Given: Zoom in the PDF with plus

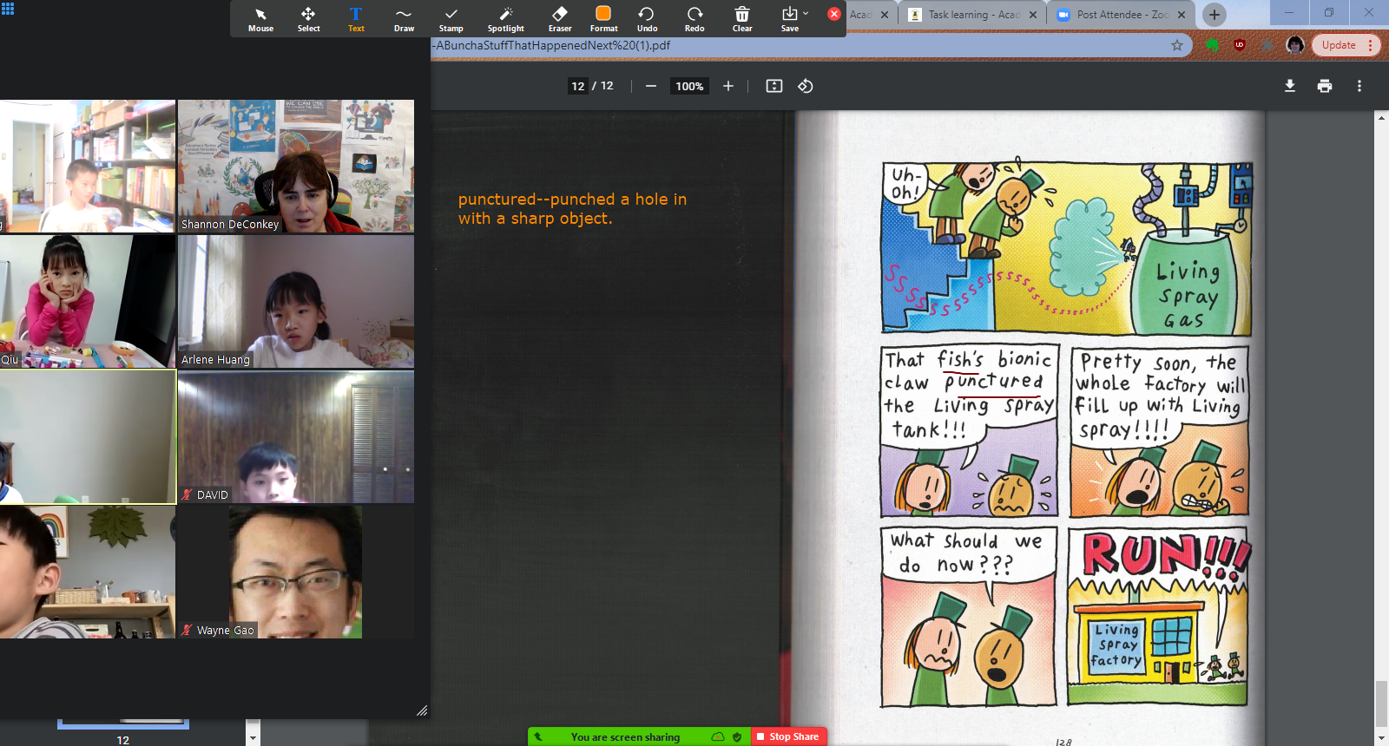Looking at the screenshot, I should pos(728,86).
